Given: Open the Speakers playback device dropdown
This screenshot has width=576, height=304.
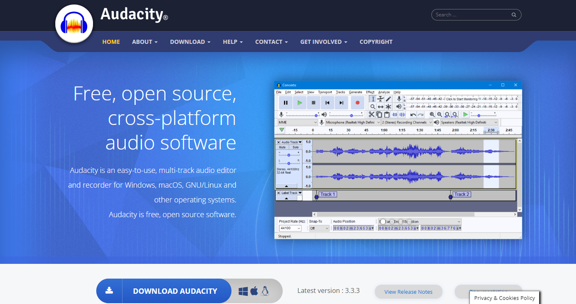Looking at the screenshot, I should coord(469,123).
